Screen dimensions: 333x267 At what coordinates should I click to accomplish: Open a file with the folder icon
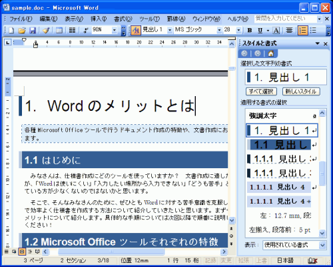[22, 30]
